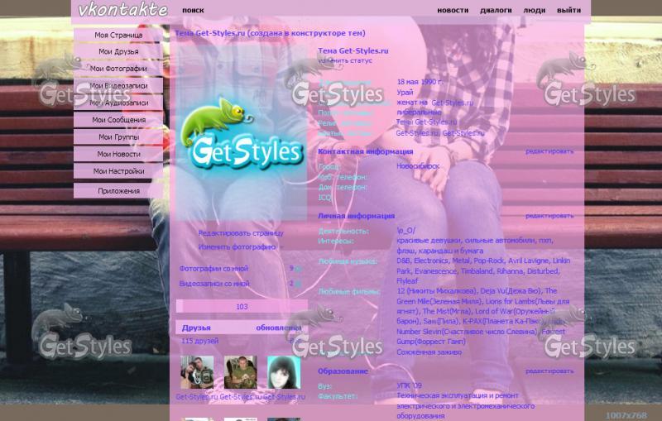
Task: Click обновления in friends header
Action: coord(279,328)
